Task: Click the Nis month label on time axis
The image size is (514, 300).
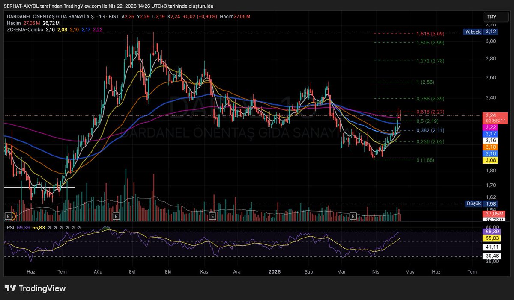Action: tap(376, 271)
